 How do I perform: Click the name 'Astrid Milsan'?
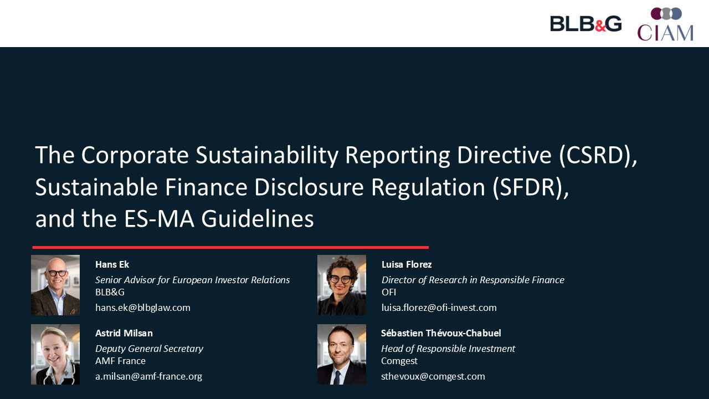click(x=124, y=333)
